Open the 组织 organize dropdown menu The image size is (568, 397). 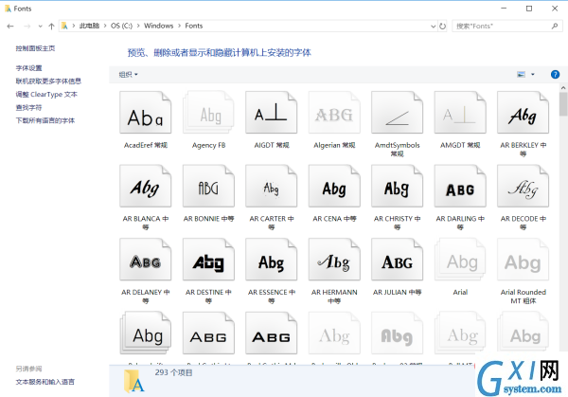[128, 74]
